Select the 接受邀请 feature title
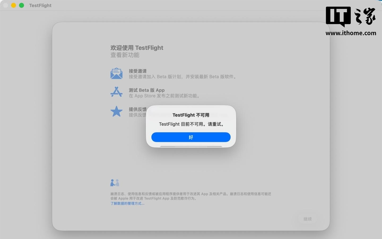Screen dimensions: 382x239 [137, 71]
